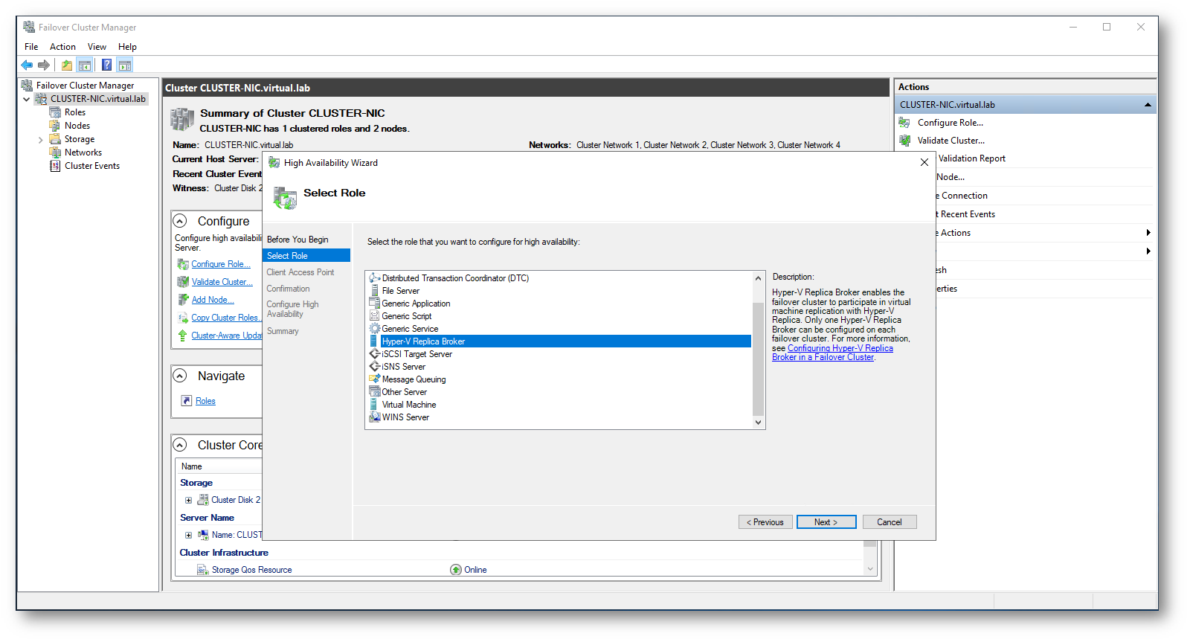Click the Select Role wizard step
This screenshot has height=642, width=1190.
(x=306, y=256)
